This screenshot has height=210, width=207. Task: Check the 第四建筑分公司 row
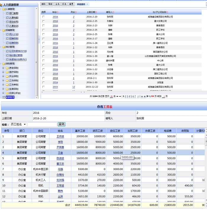coord(43,52)
